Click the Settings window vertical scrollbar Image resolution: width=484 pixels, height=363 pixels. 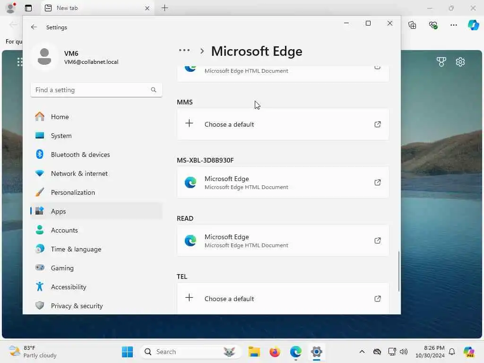click(x=399, y=271)
